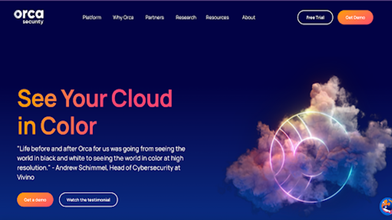Click the 'in Color' headline line
The height and width of the screenshot is (220, 392).
pos(57,126)
